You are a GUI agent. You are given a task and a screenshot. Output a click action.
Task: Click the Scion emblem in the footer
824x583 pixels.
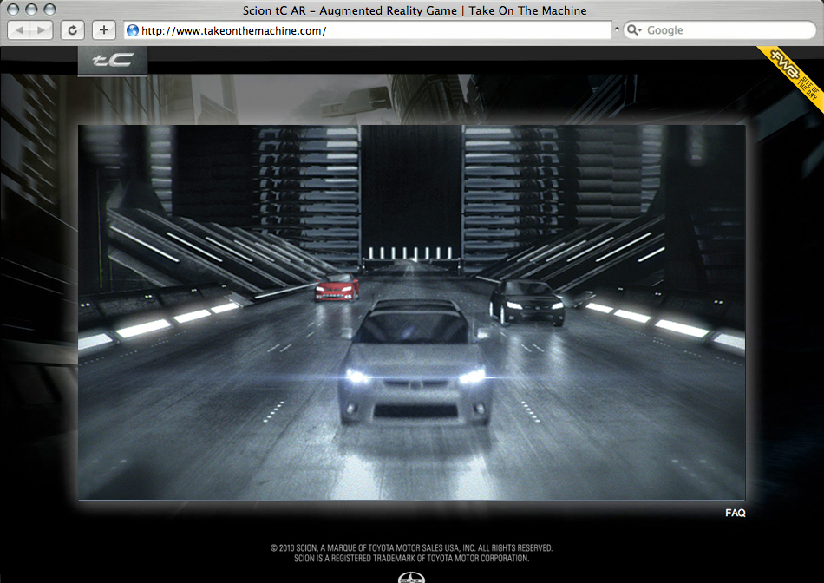pyautogui.click(x=411, y=577)
